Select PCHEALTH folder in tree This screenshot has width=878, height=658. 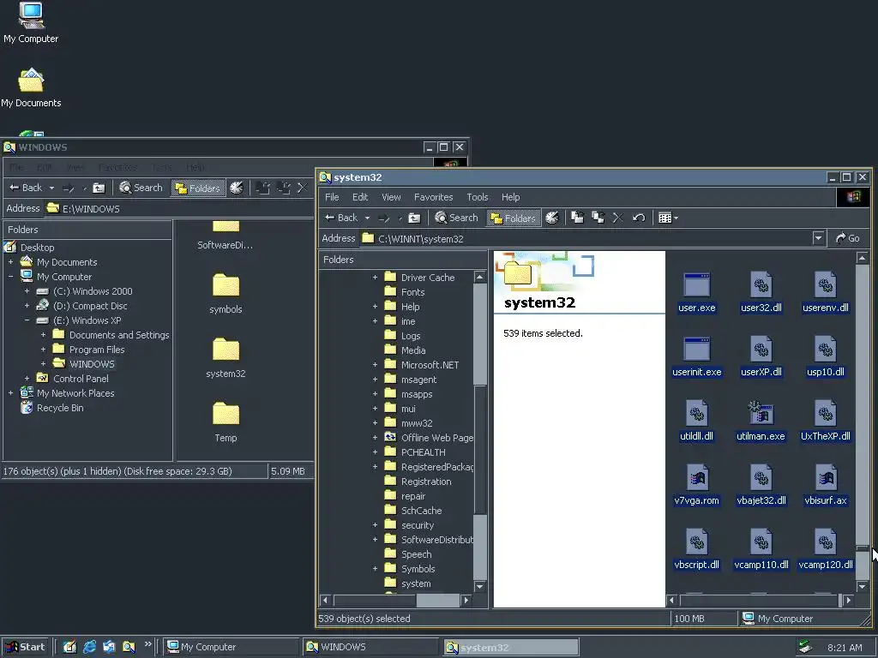(423, 452)
